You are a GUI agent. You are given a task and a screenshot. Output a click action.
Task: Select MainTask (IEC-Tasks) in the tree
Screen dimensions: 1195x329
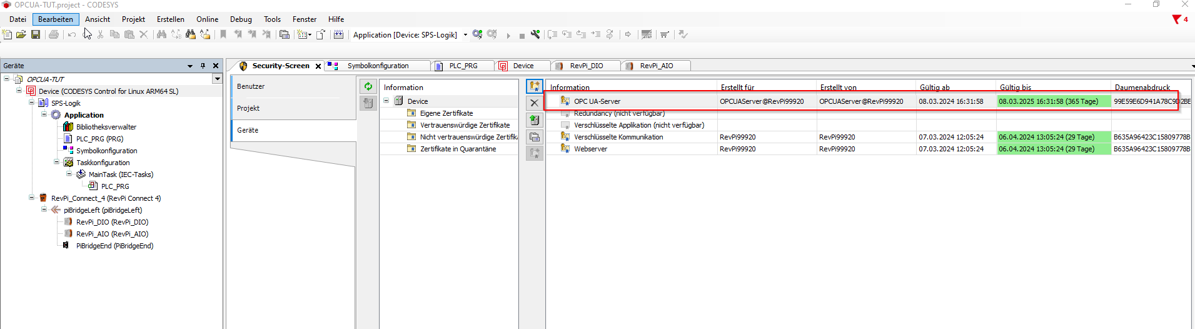121,175
